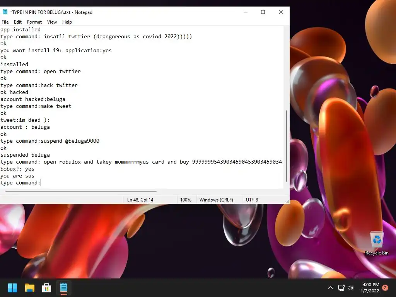Open Microsoft Store from the taskbar
Screen dimensions: 396x297
46,288
